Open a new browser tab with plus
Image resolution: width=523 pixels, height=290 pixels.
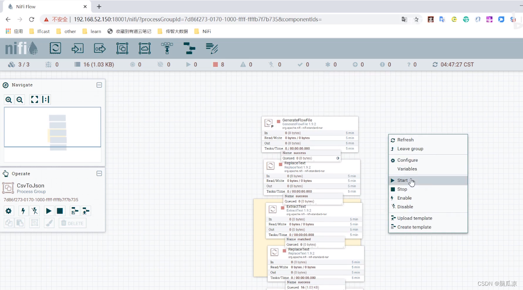tap(99, 7)
